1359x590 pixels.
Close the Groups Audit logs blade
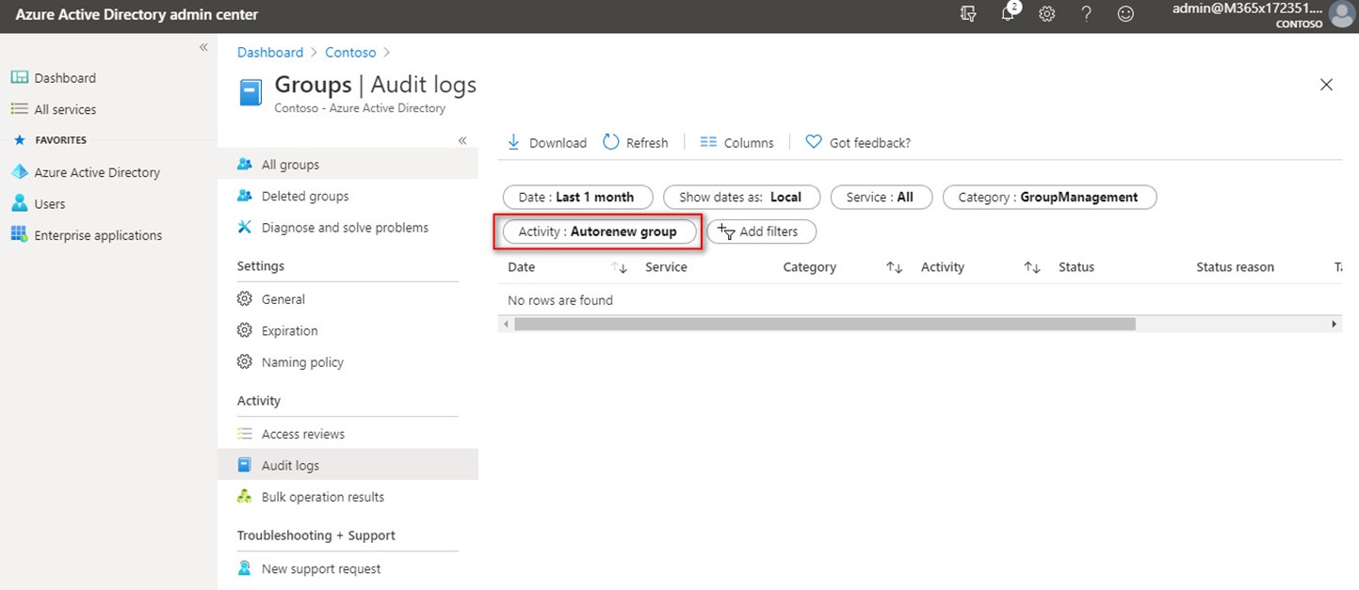click(1326, 85)
